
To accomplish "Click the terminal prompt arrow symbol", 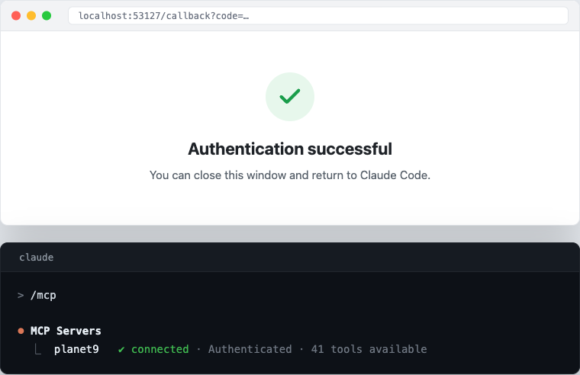I will point(21,295).
